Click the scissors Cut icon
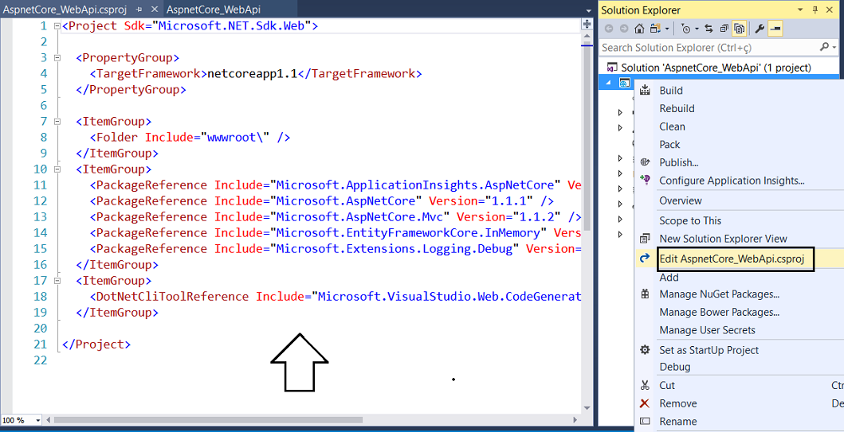 pos(644,385)
